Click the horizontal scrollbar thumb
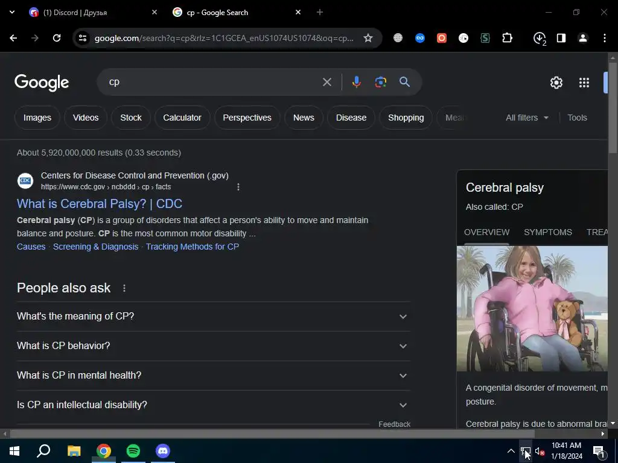The height and width of the screenshot is (463, 618). click(x=272, y=434)
